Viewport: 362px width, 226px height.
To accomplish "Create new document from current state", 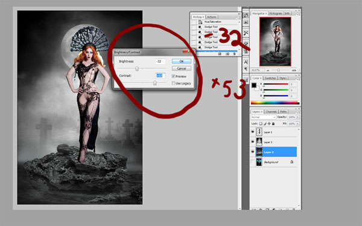I will (x=220, y=54).
